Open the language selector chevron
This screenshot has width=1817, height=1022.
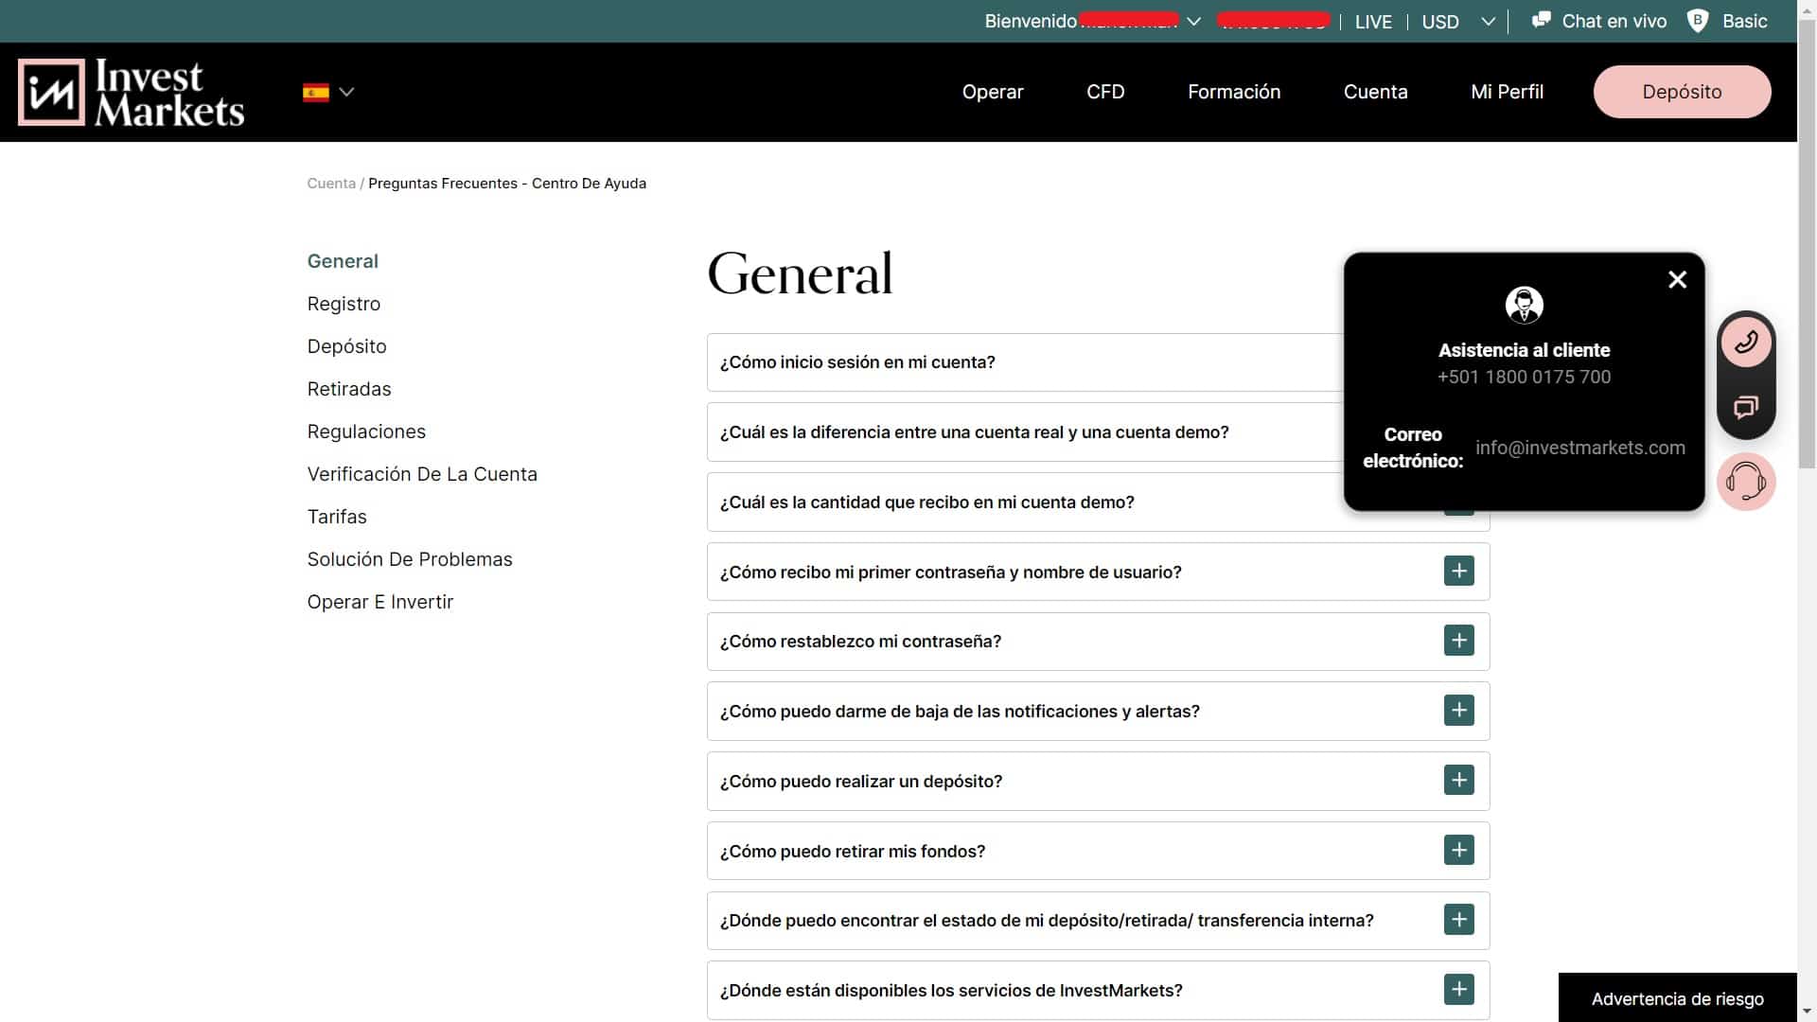point(346,92)
